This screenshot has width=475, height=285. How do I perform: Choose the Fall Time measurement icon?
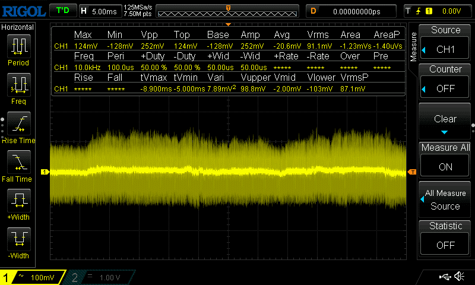pos(18,163)
